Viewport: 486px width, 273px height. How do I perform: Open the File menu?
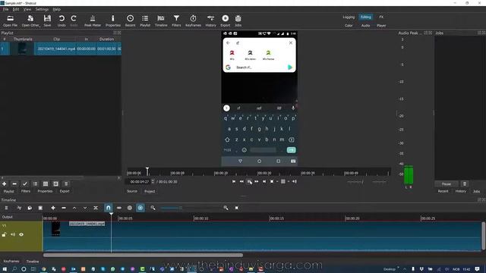tap(5, 9)
